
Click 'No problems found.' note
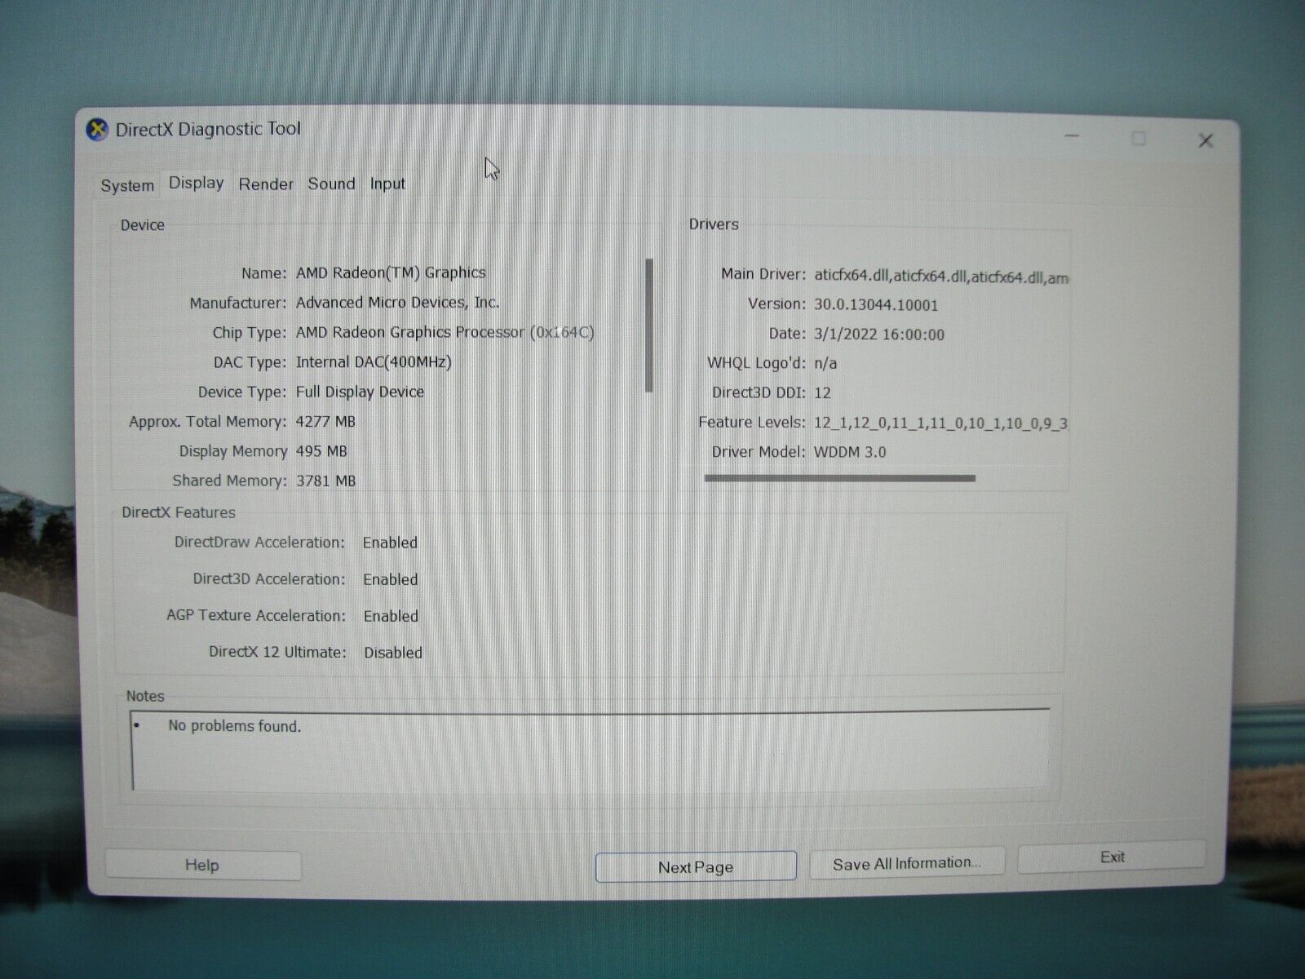[x=235, y=726]
